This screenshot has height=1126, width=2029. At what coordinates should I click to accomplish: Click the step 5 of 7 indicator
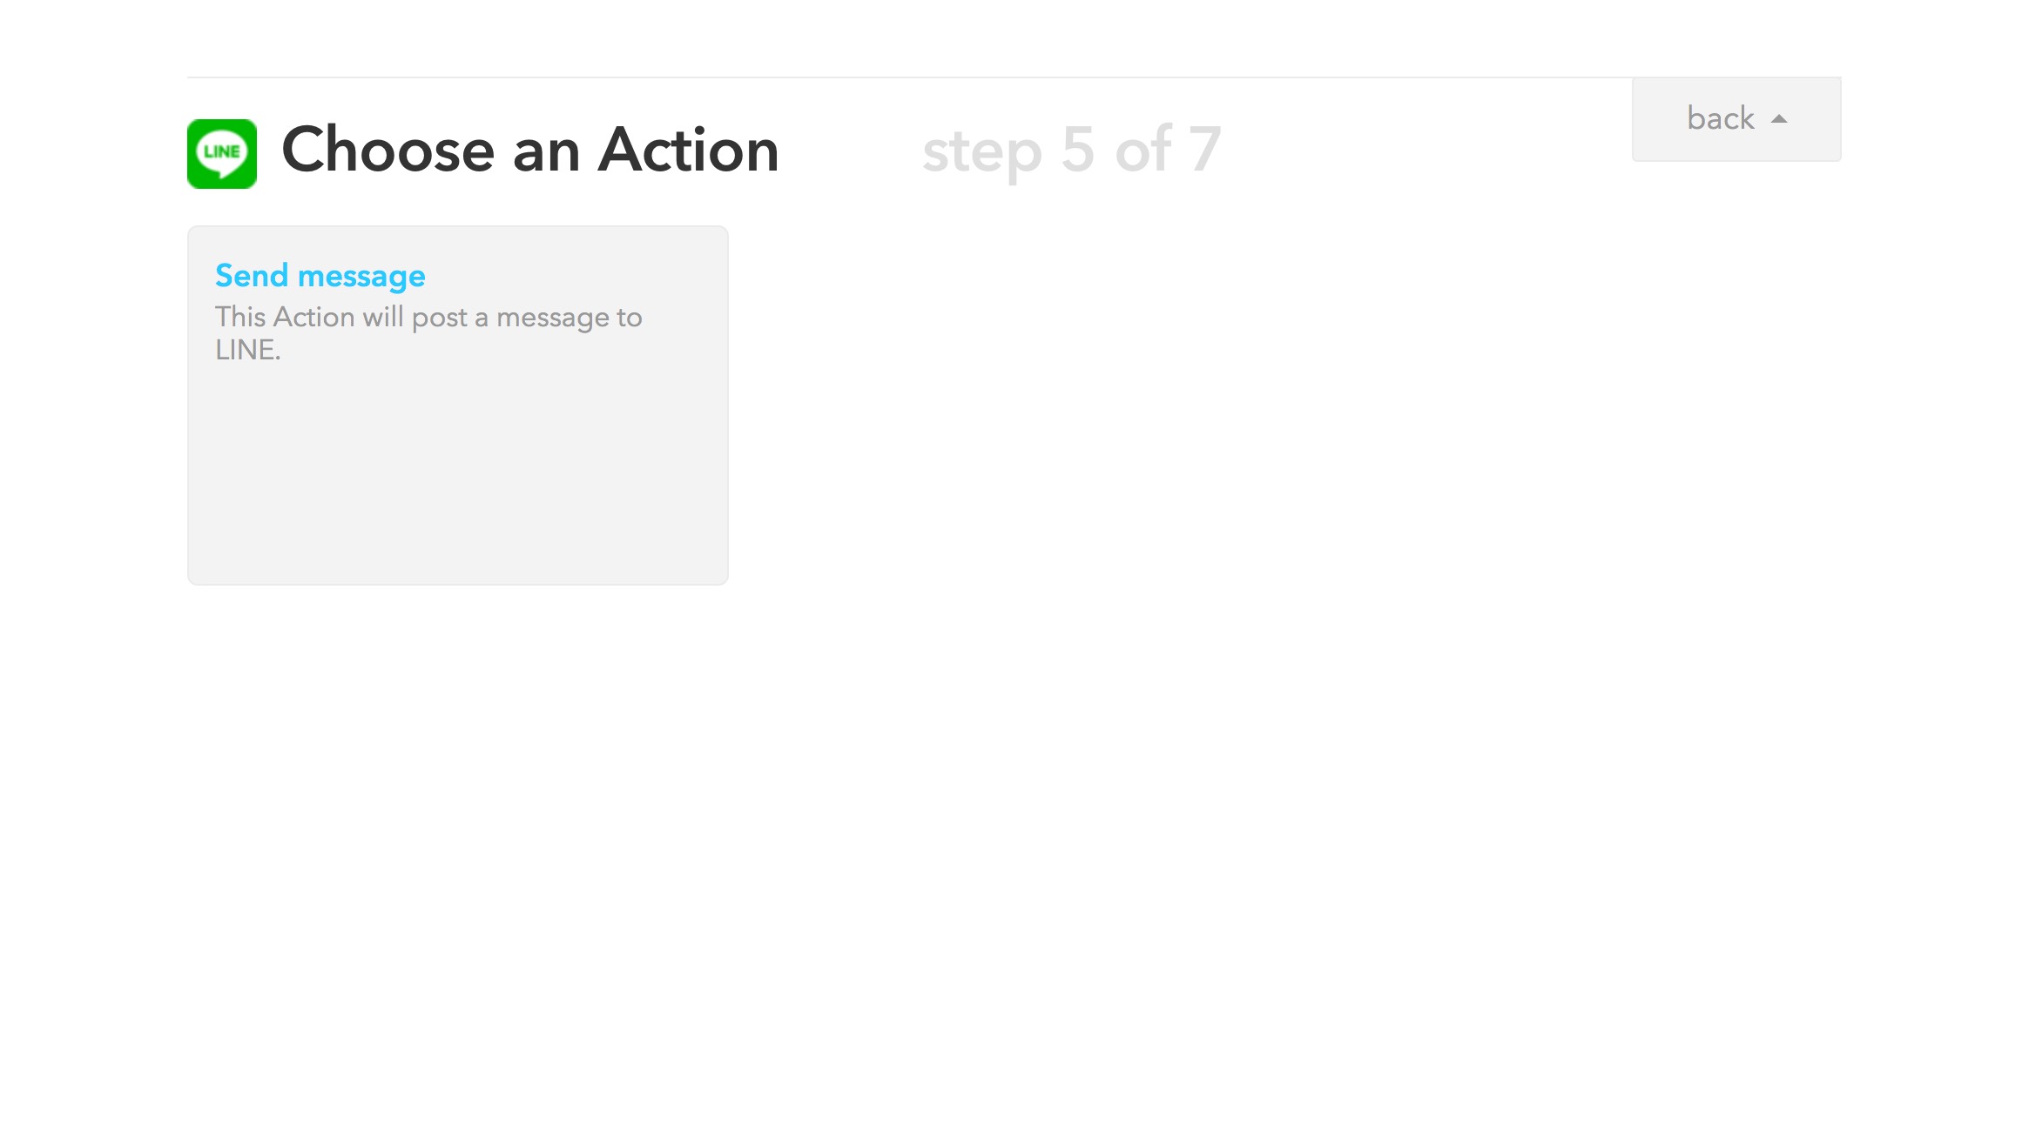(1072, 150)
